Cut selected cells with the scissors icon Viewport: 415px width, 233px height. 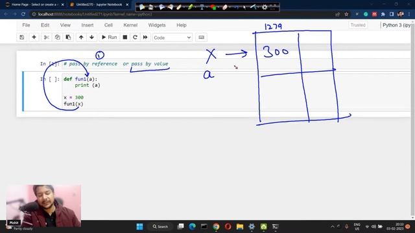click(46, 38)
